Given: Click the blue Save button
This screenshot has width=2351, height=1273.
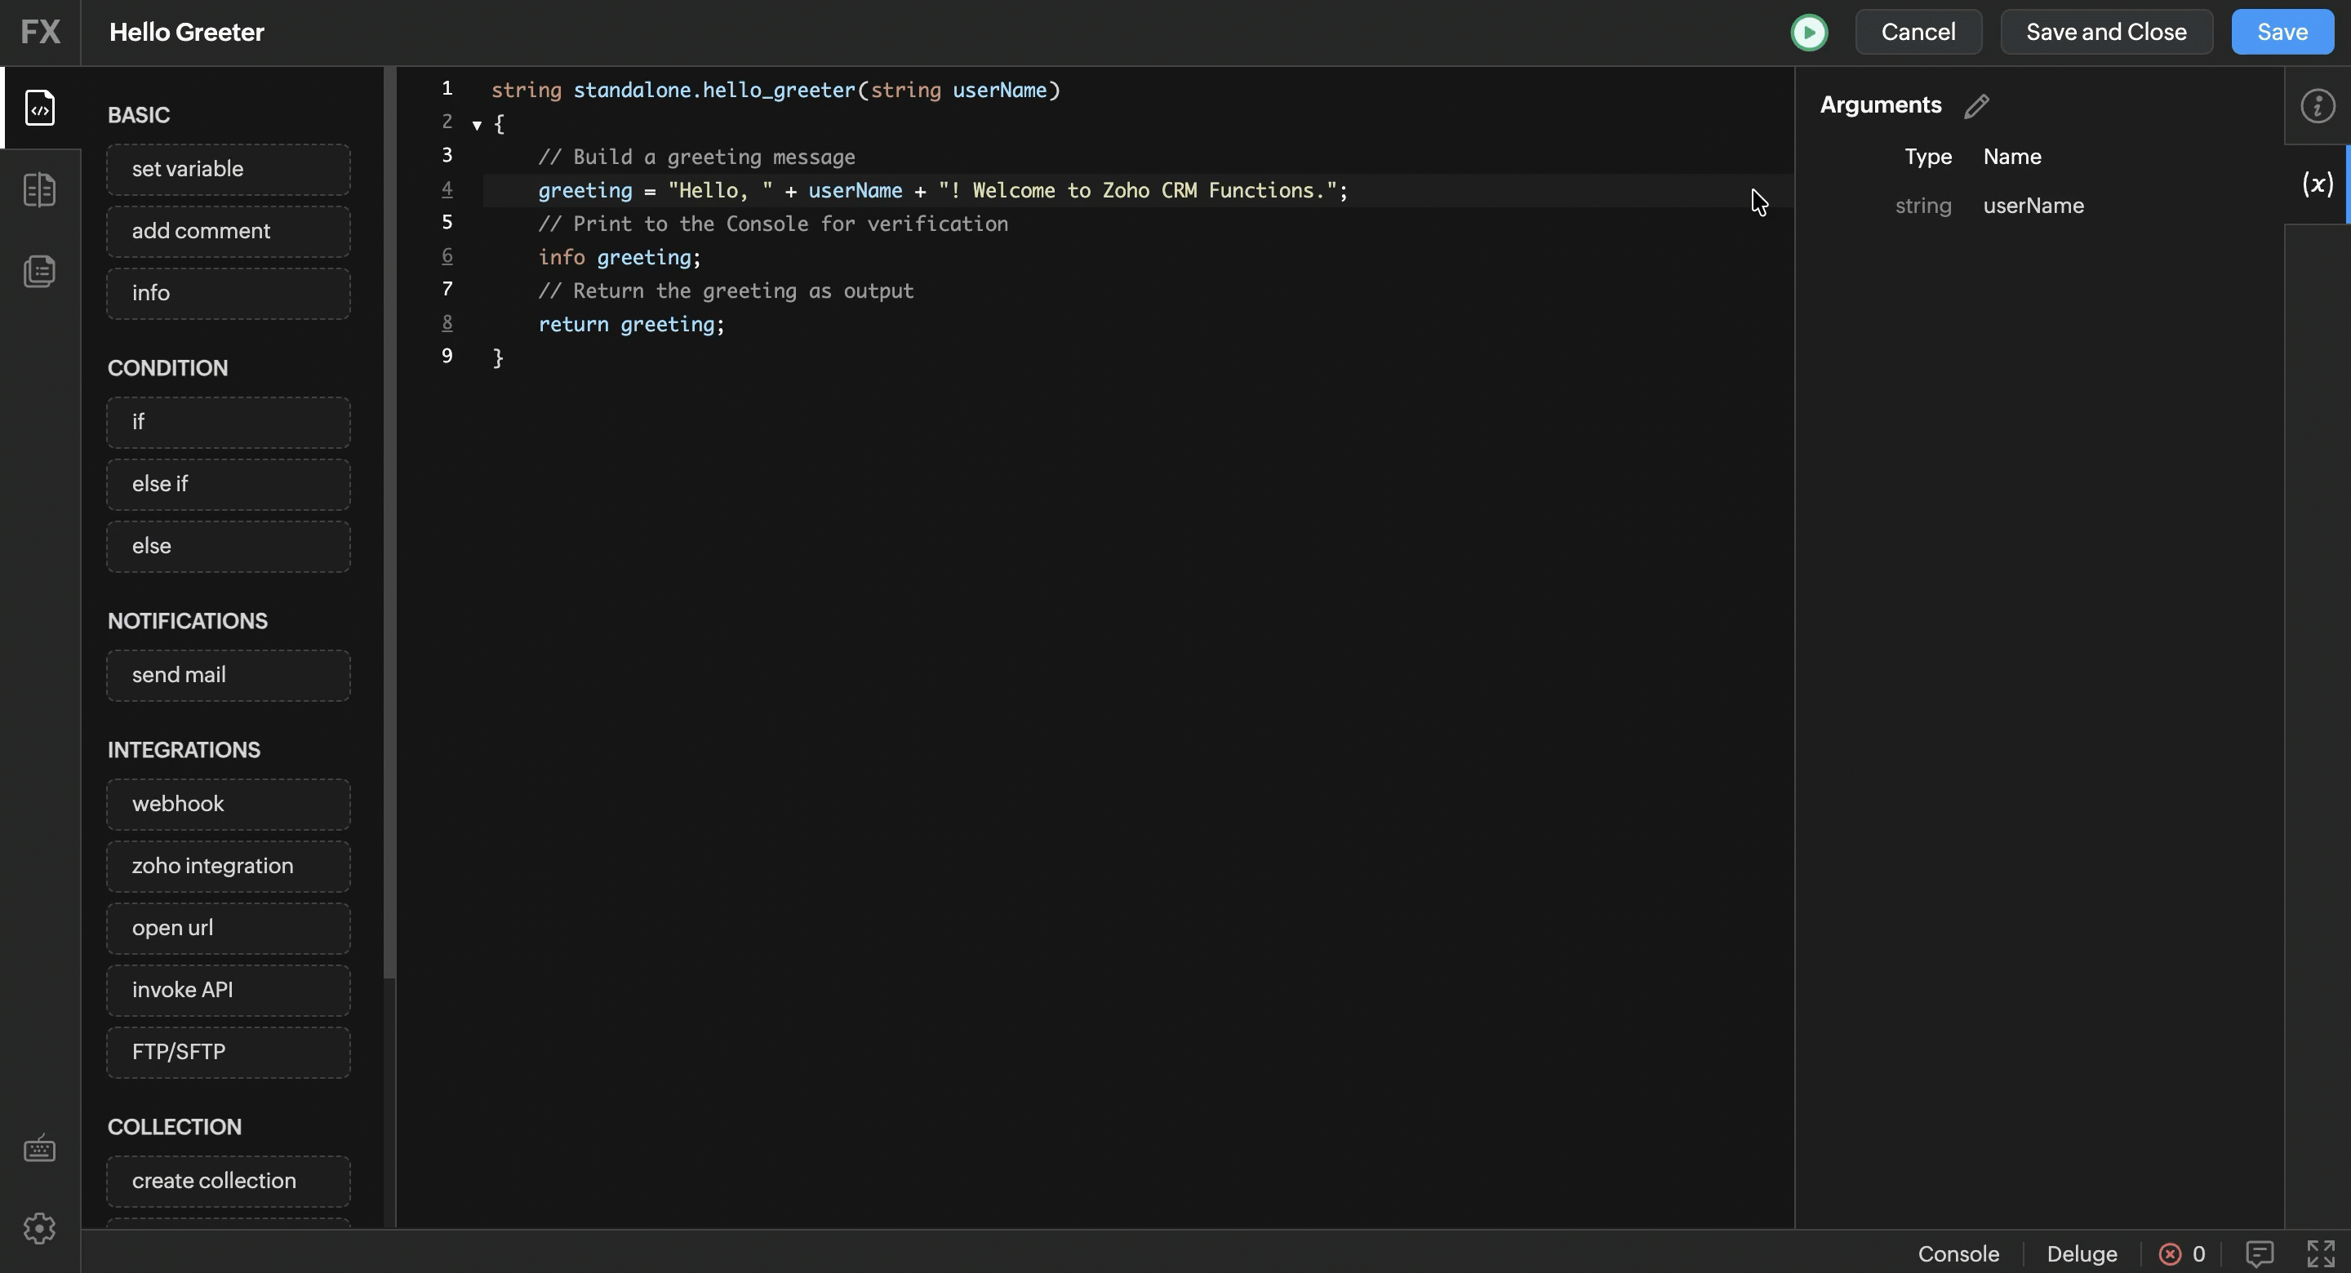Looking at the screenshot, I should click(x=2282, y=32).
